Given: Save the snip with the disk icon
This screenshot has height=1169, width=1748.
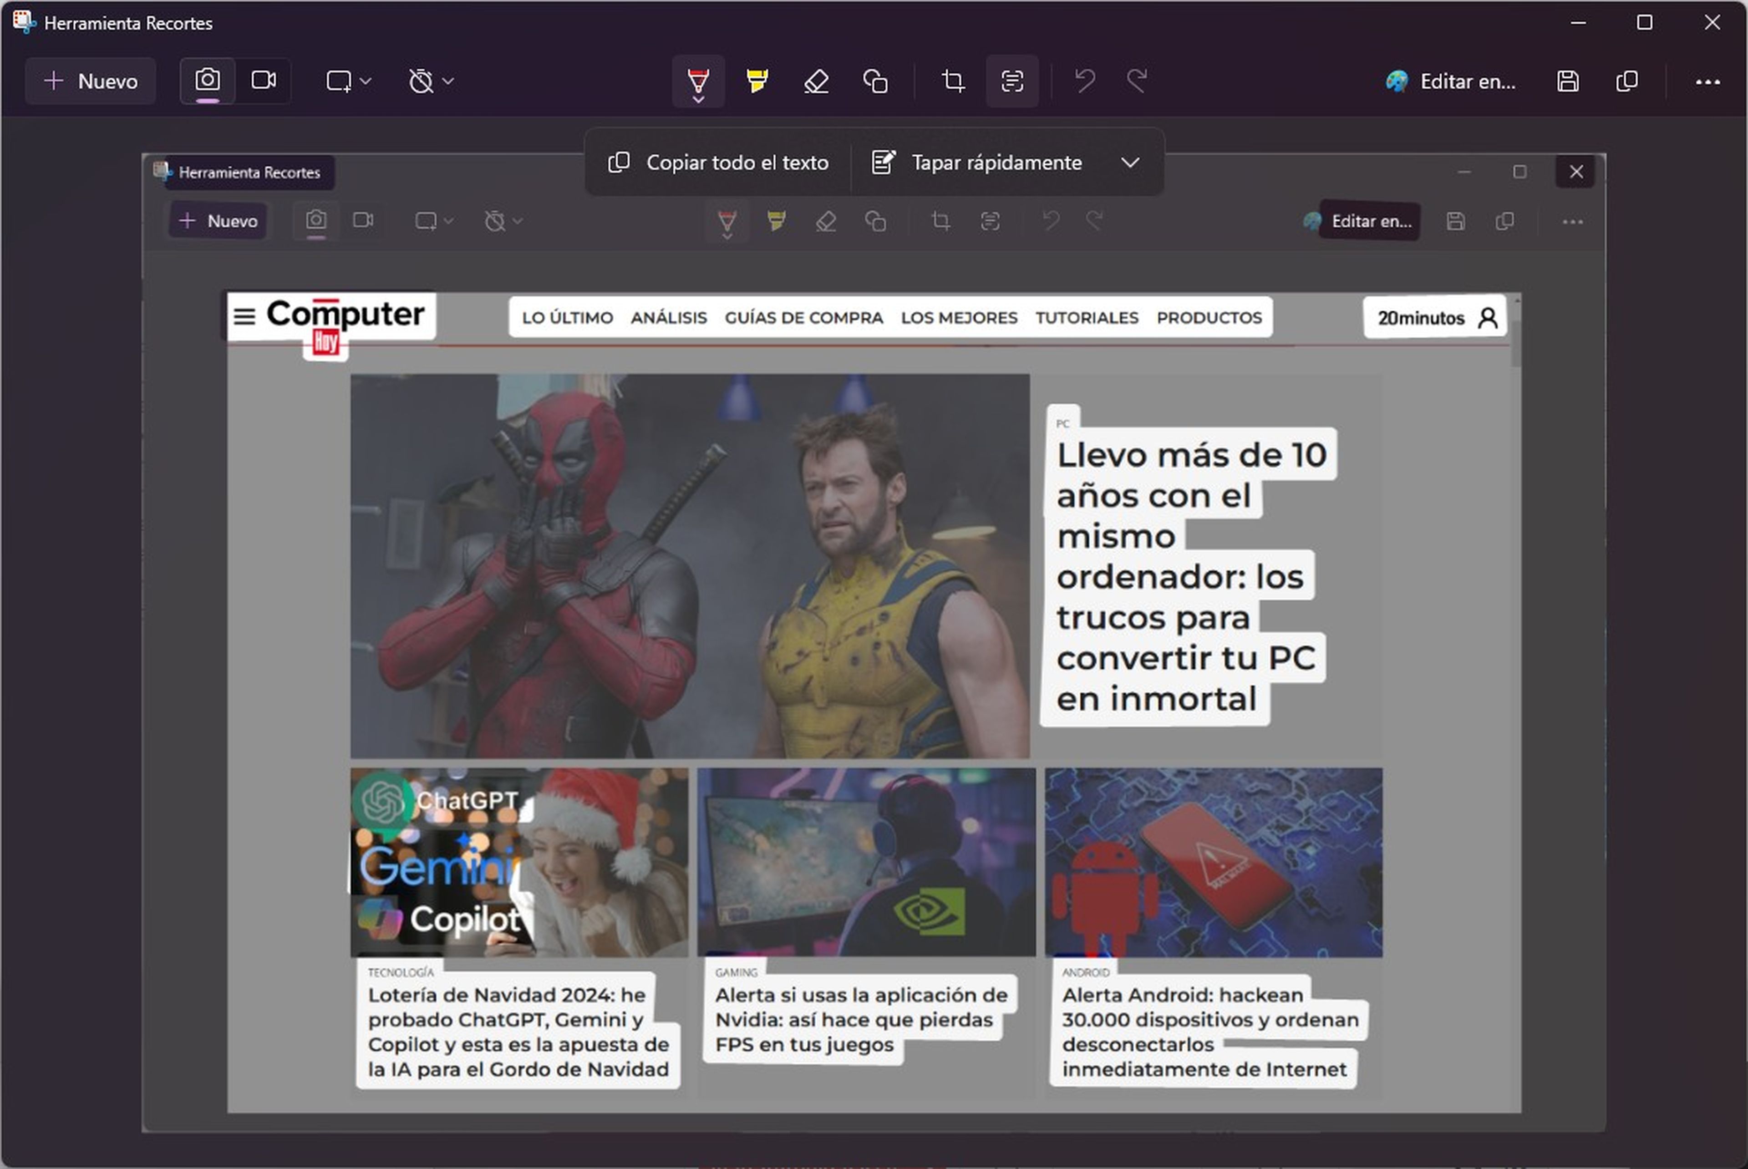Looking at the screenshot, I should [x=1568, y=81].
